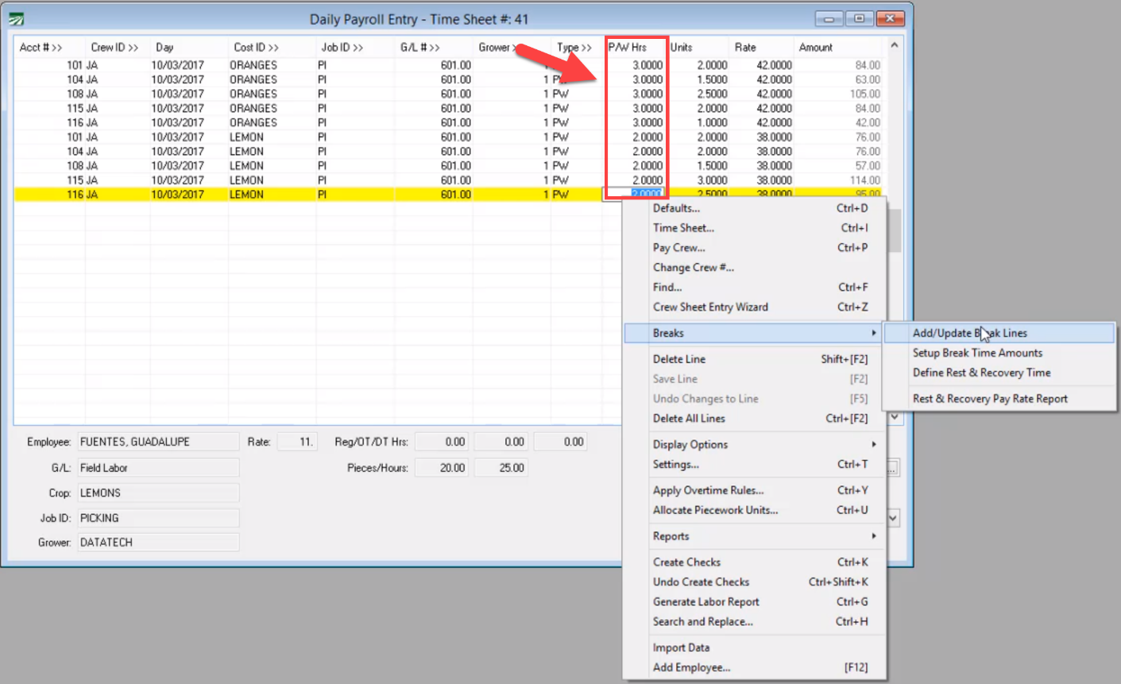1121x684 pixels.
Task: Choose Allocate Piecework Units
Action: click(x=715, y=510)
